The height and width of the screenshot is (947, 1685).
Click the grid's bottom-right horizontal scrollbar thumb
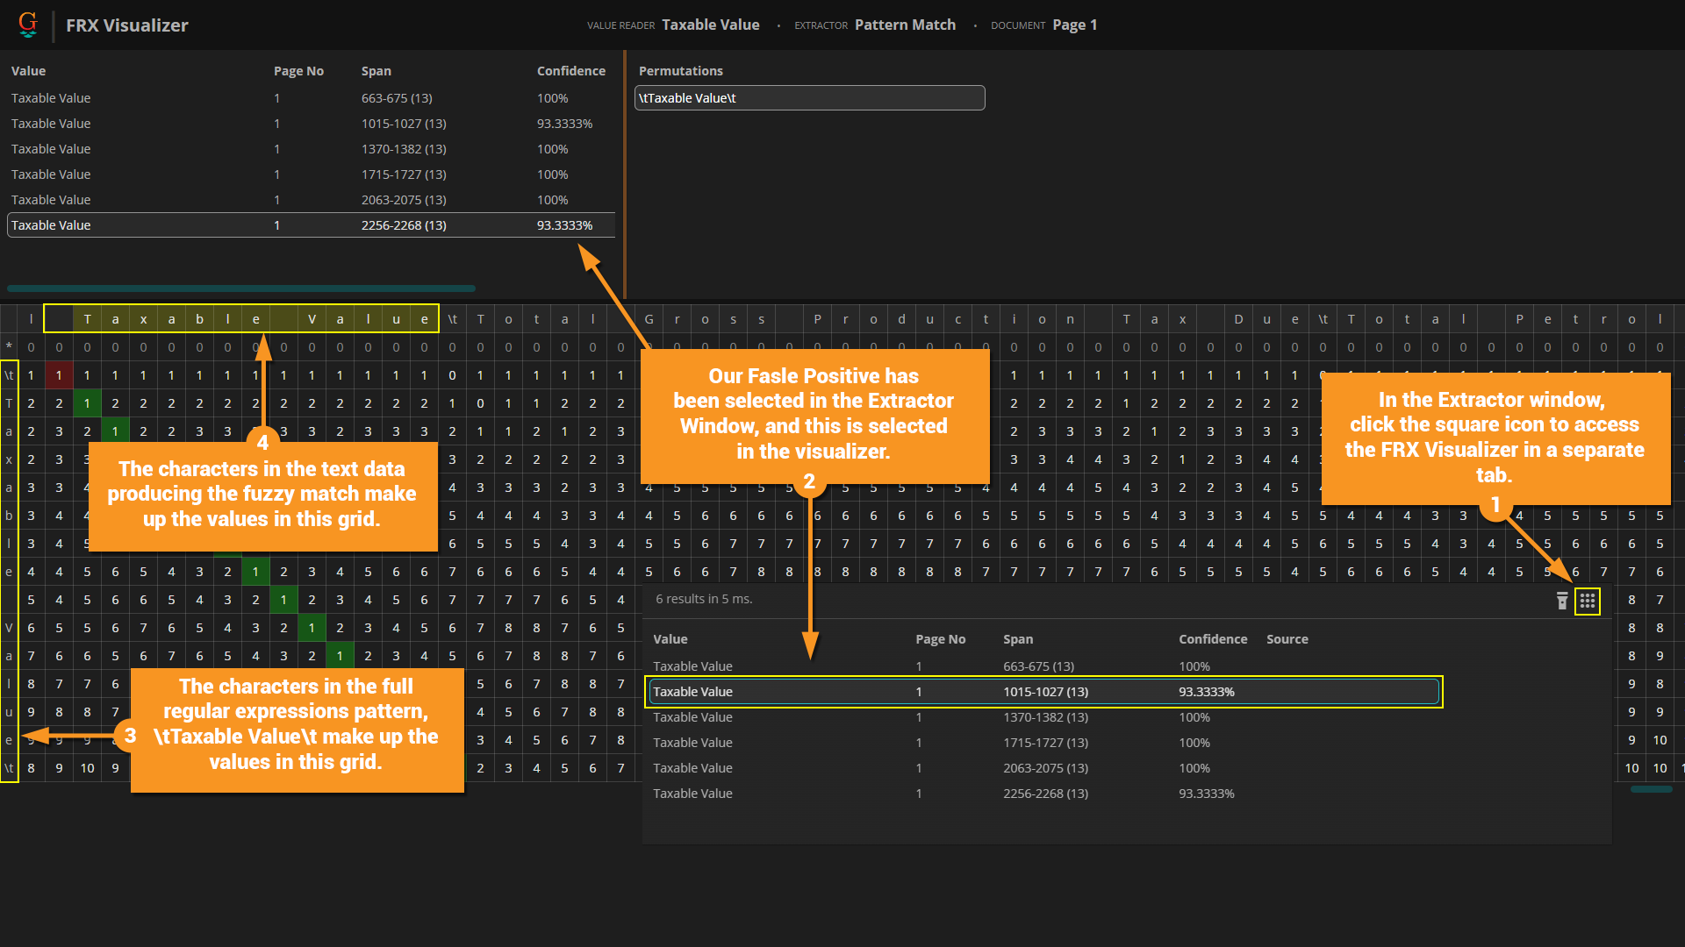click(x=1651, y=789)
